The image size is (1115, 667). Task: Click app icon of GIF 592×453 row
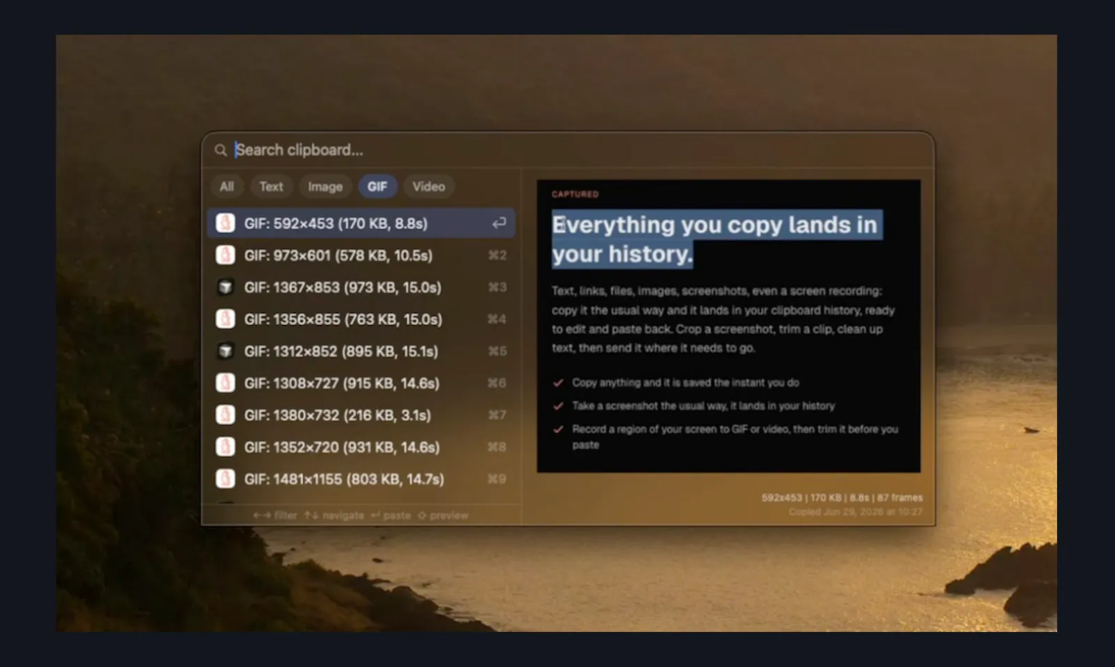coord(225,223)
